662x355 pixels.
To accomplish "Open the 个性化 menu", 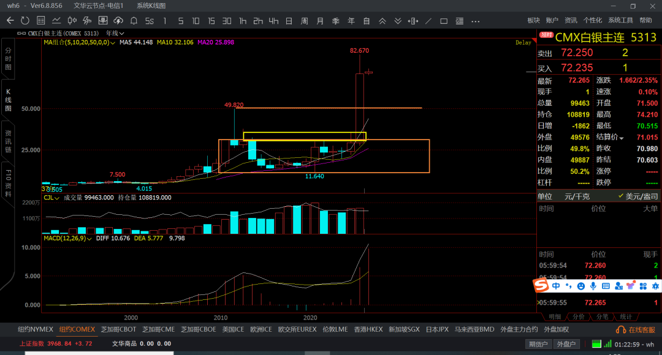I will pos(592,20).
